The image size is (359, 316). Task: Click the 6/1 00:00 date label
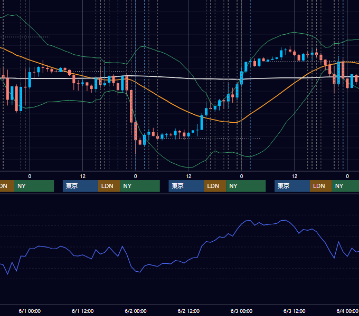(30, 311)
